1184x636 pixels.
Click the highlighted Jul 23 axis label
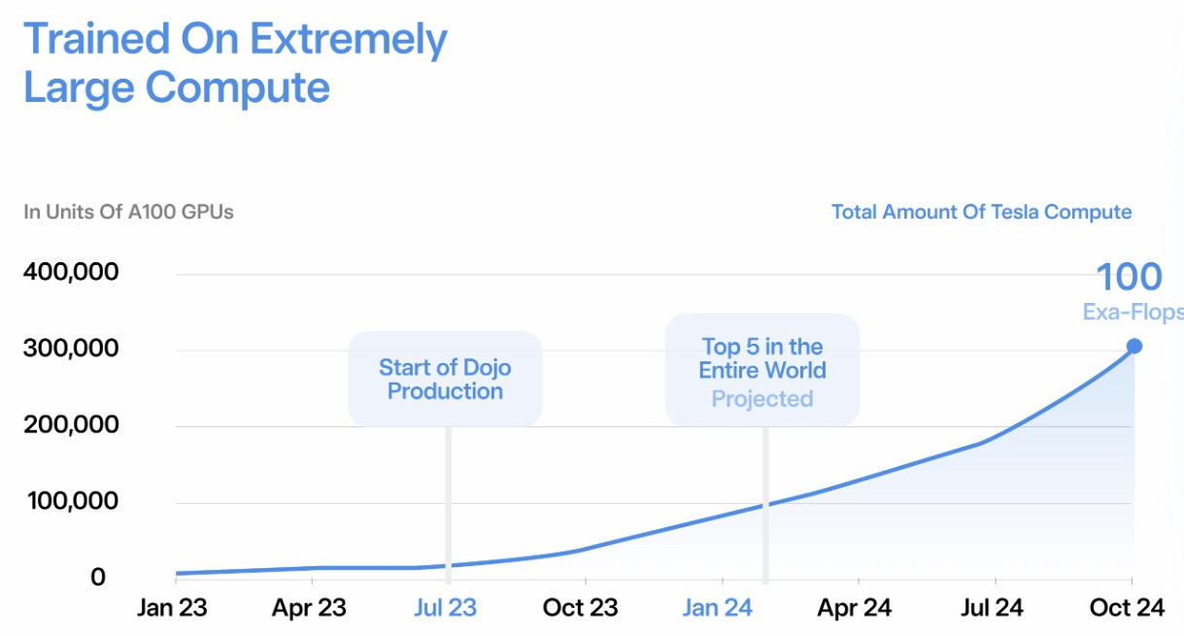click(x=446, y=608)
